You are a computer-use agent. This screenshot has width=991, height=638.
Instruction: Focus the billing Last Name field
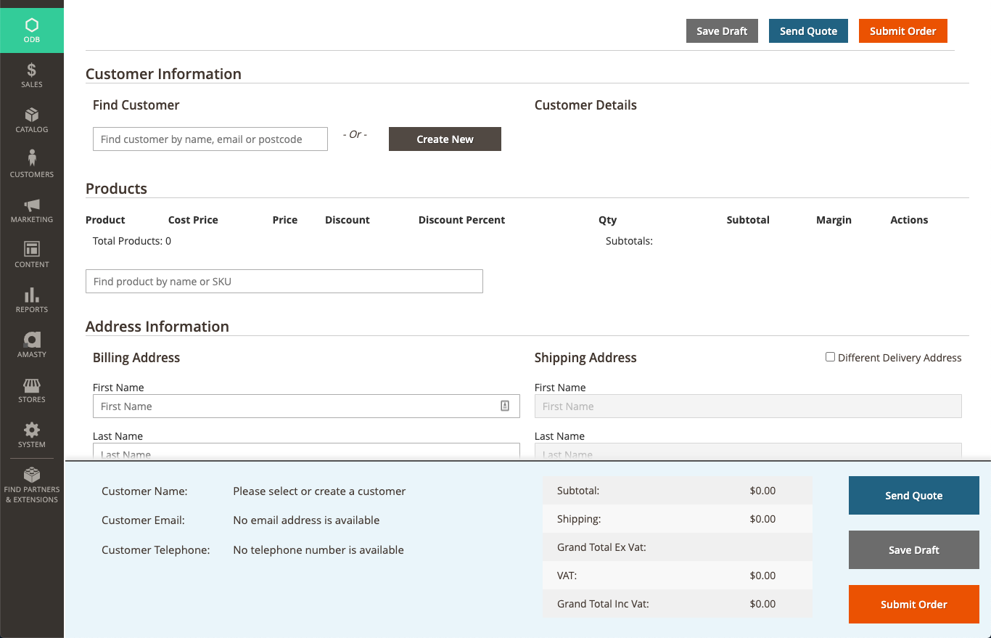(x=306, y=451)
